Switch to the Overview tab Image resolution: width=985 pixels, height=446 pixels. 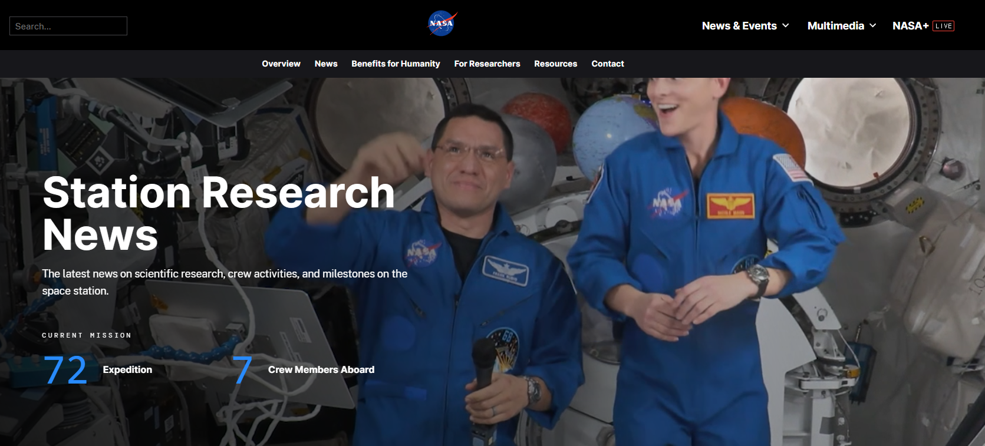(281, 64)
